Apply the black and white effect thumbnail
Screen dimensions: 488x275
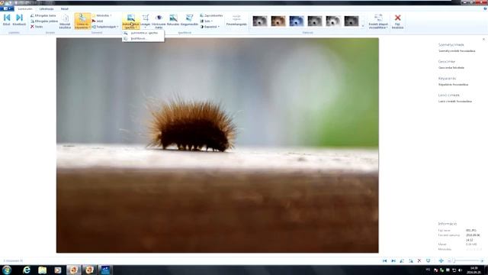260,21
